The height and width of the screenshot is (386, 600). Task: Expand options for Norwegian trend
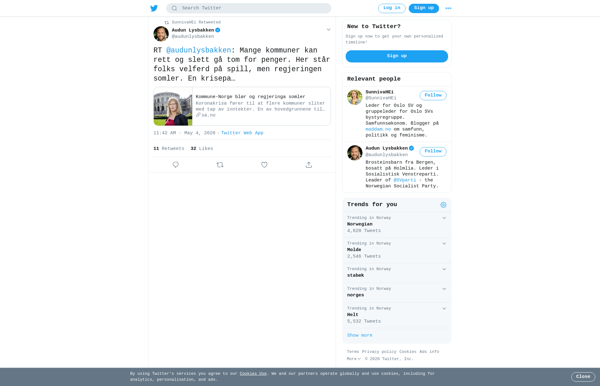tap(444, 218)
